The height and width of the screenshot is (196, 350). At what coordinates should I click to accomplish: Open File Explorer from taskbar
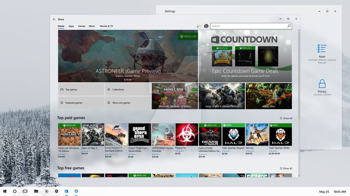click(x=36, y=191)
